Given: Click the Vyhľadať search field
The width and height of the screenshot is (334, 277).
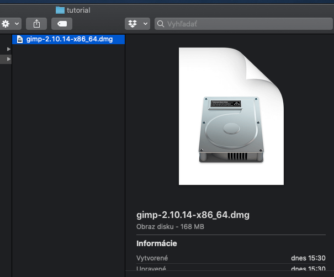Looking at the screenshot, I should coord(243,24).
